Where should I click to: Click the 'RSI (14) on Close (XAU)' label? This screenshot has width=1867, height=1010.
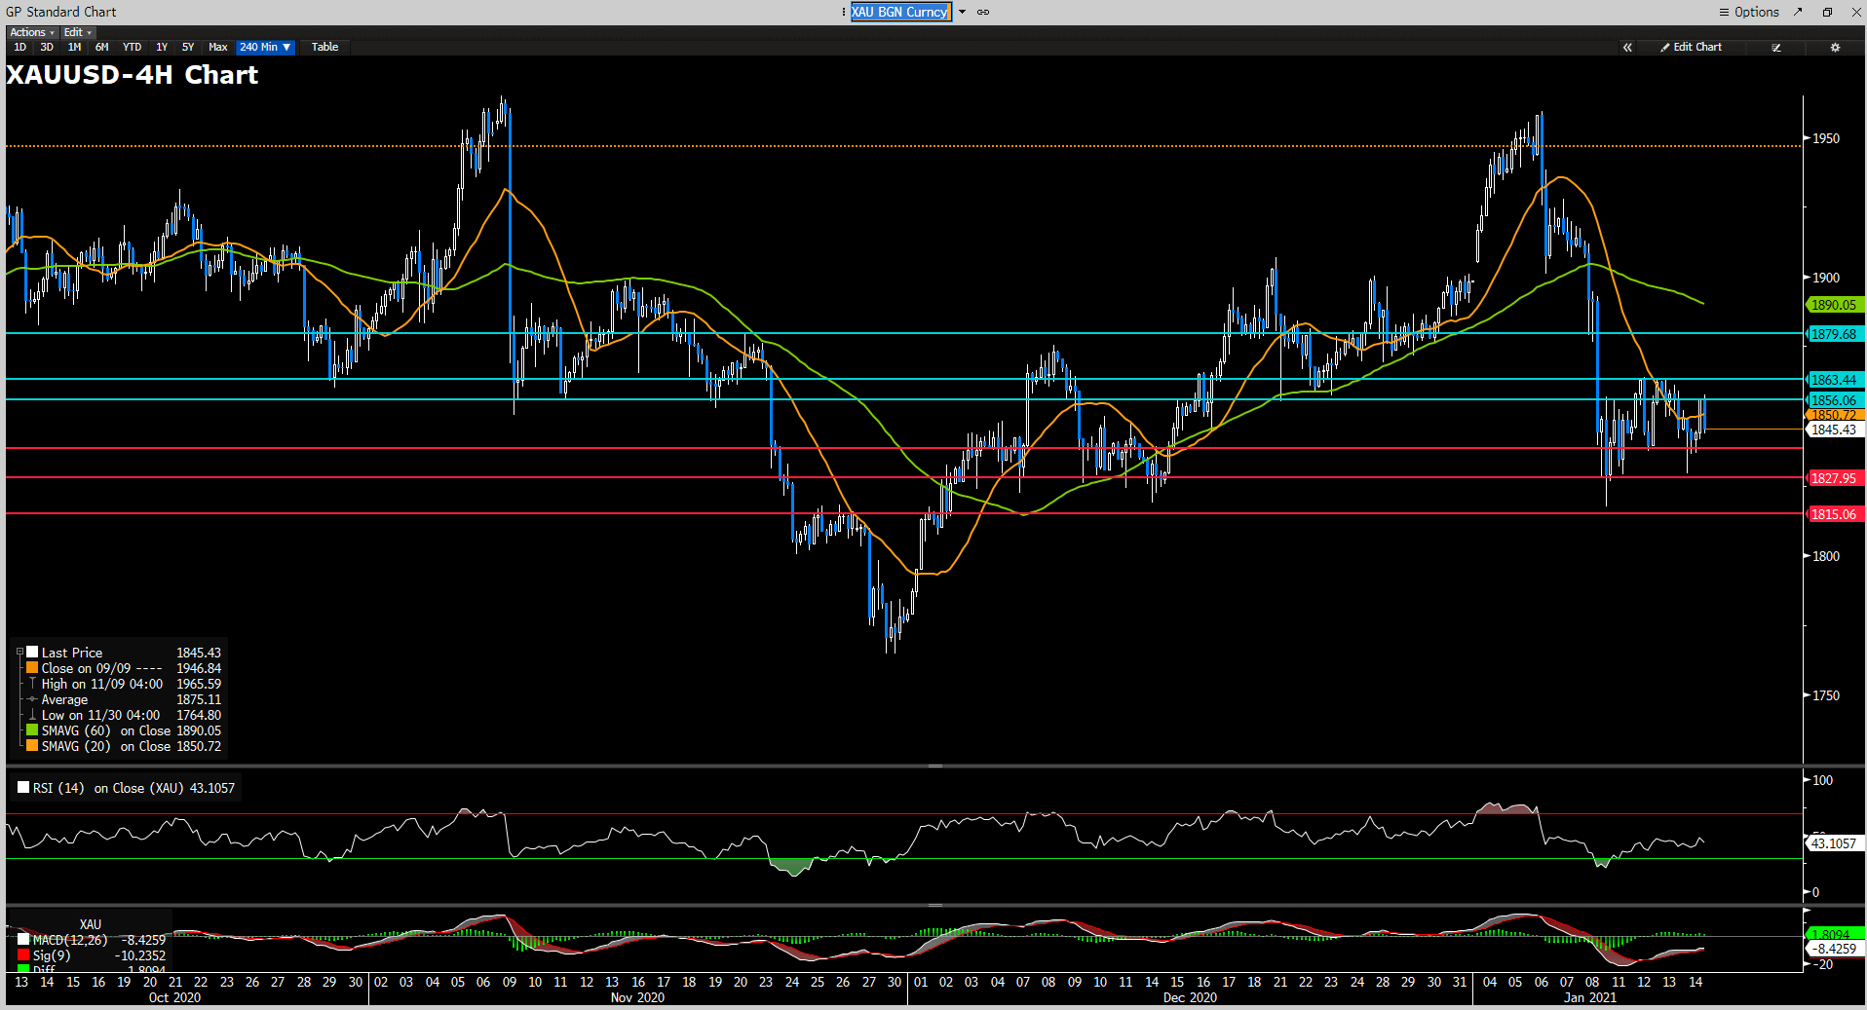[x=108, y=788]
